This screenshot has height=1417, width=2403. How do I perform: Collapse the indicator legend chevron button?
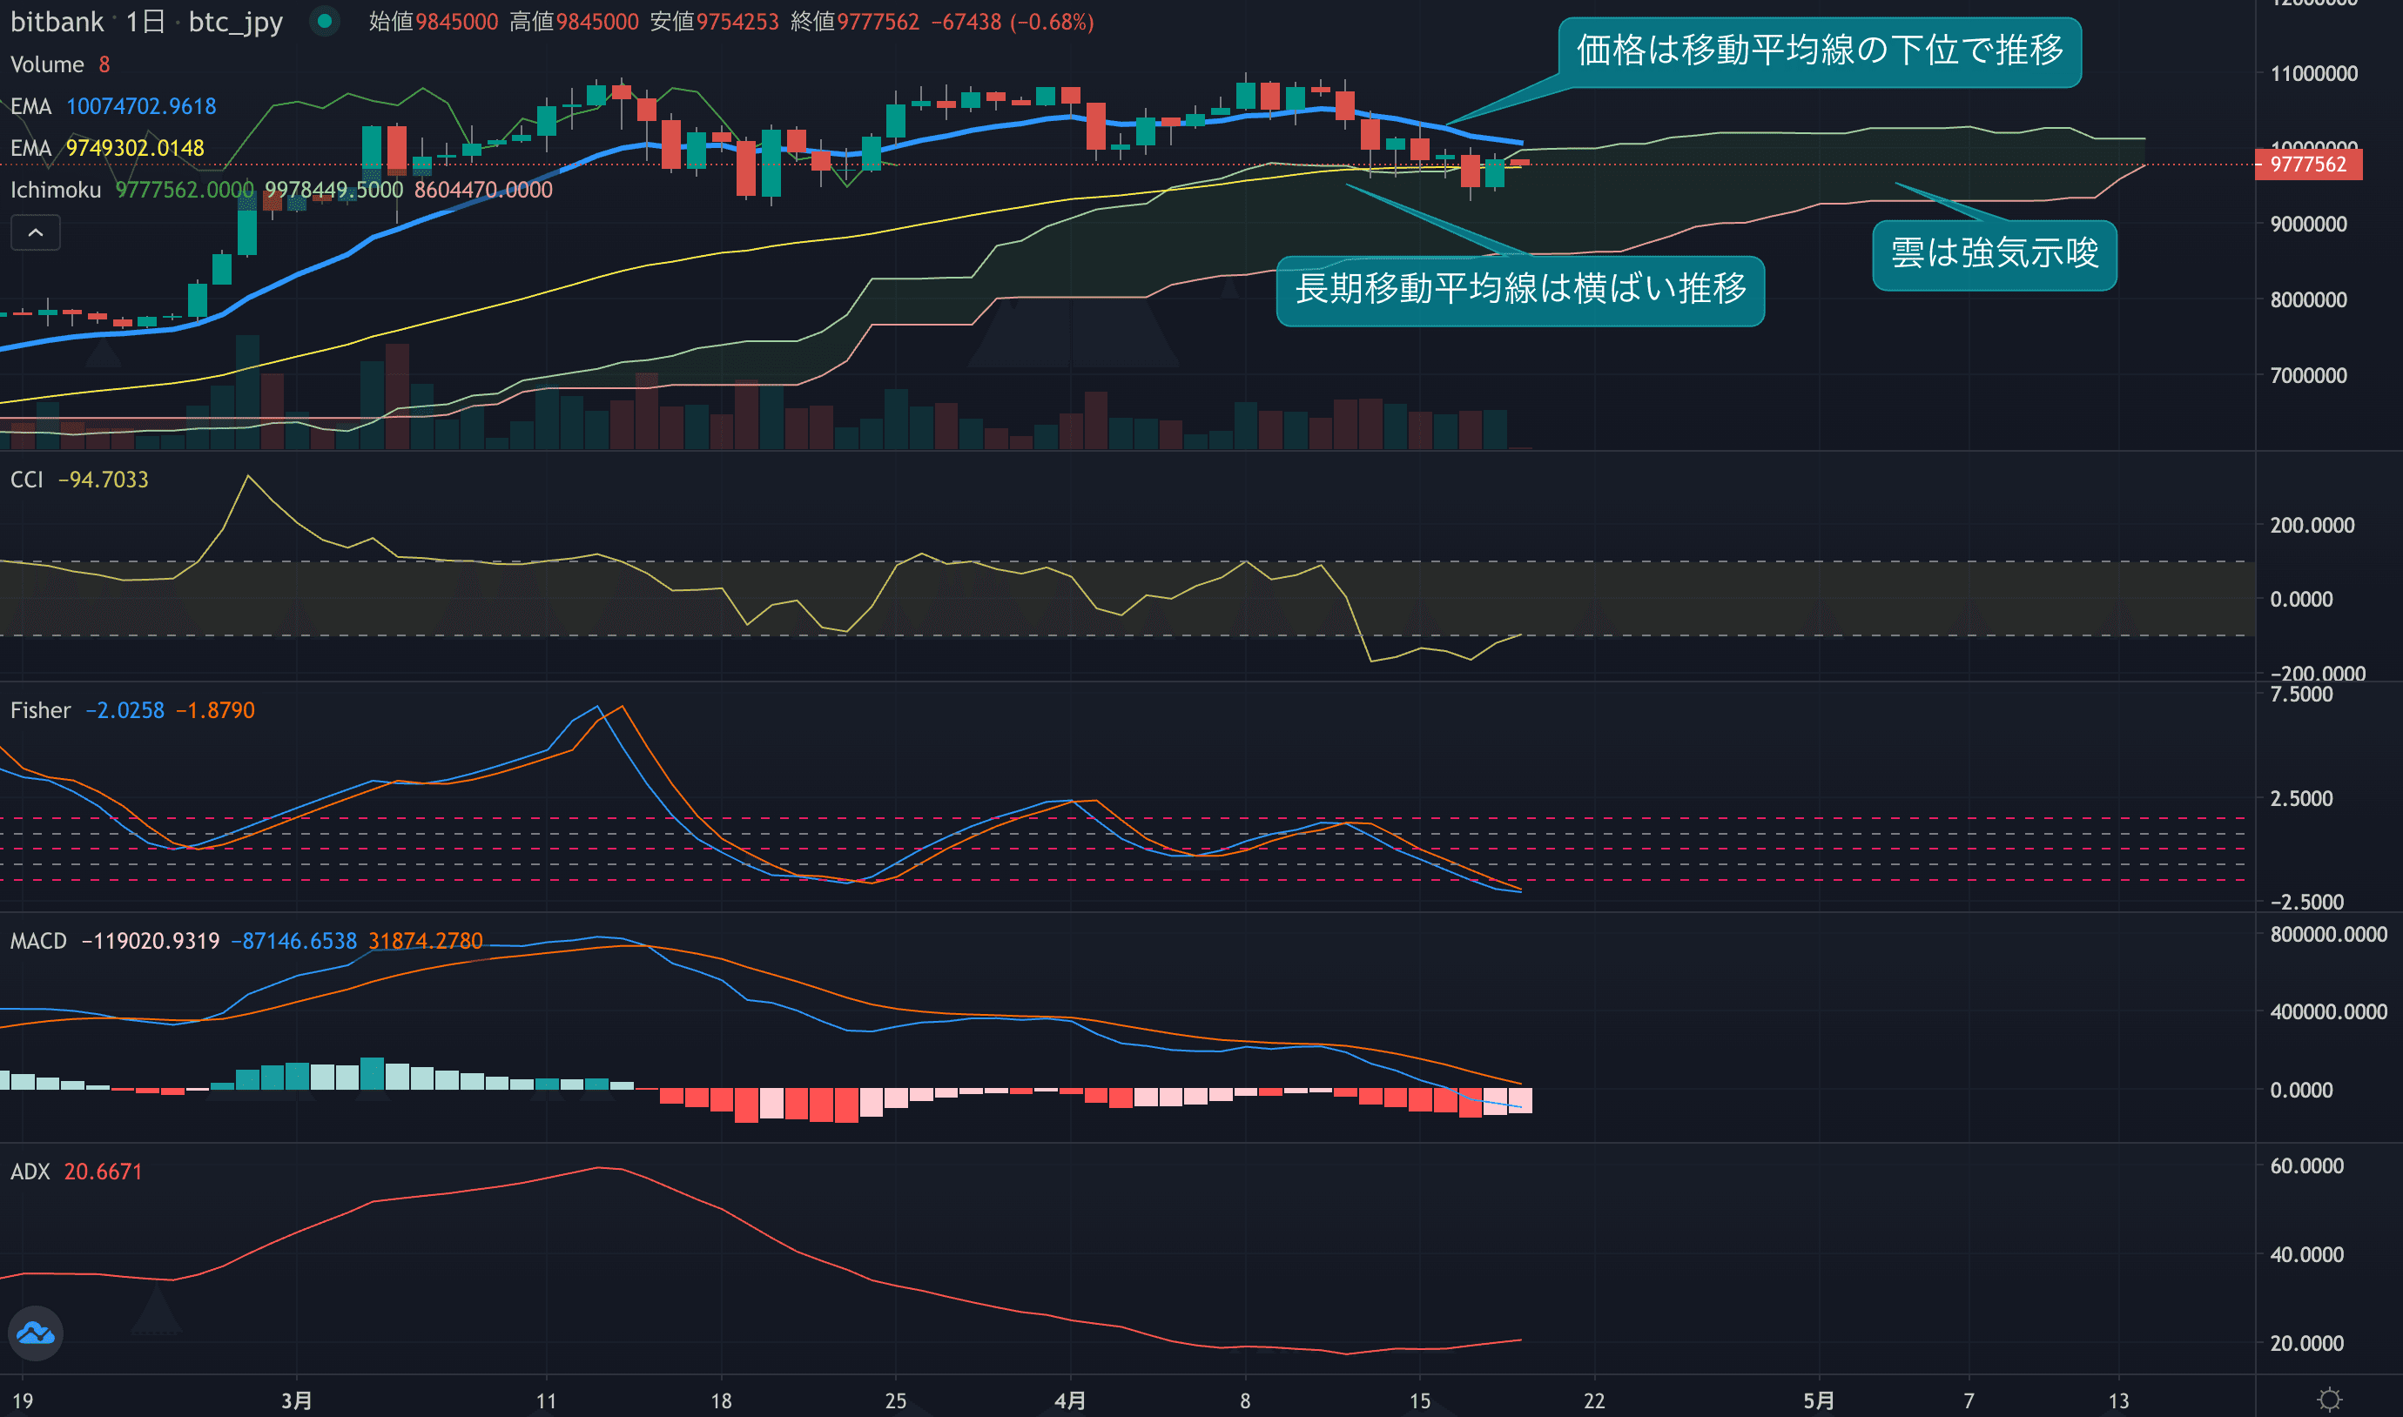pos(36,232)
